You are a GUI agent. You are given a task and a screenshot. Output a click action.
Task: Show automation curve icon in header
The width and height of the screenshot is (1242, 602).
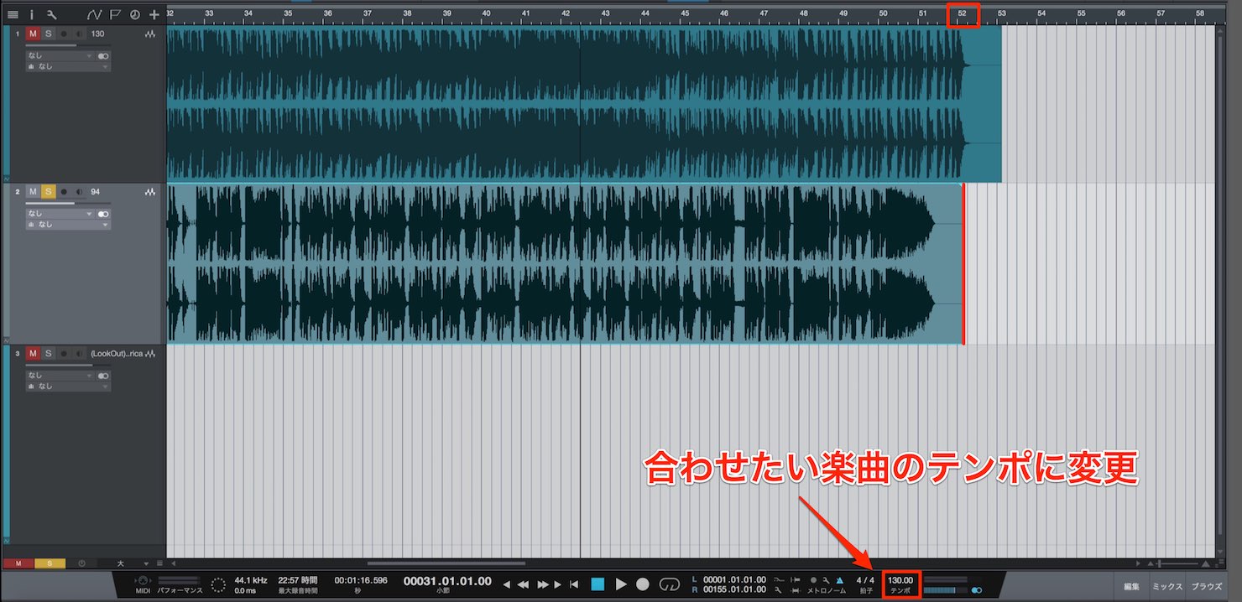point(94,14)
